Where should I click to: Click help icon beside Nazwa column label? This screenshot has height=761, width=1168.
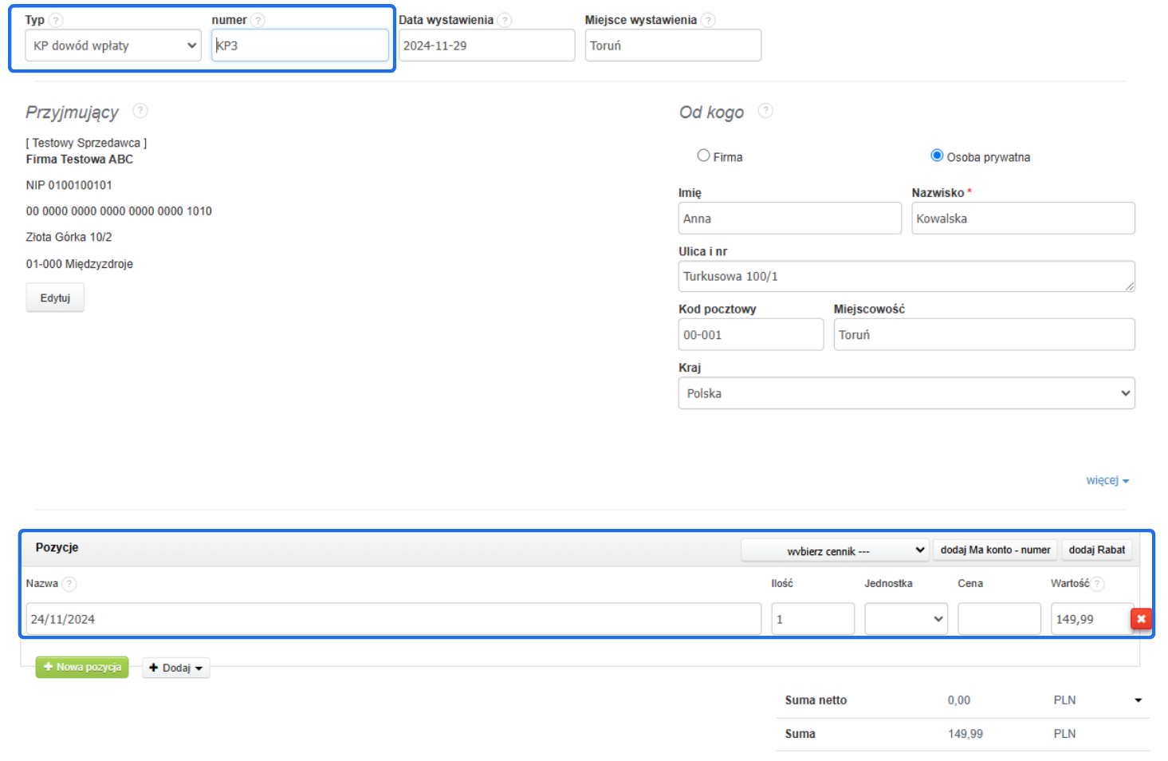(x=69, y=584)
